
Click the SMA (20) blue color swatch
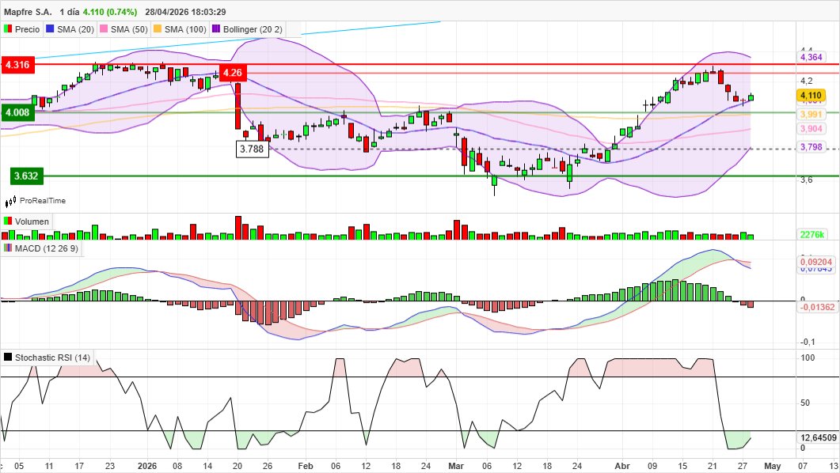(50, 29)
